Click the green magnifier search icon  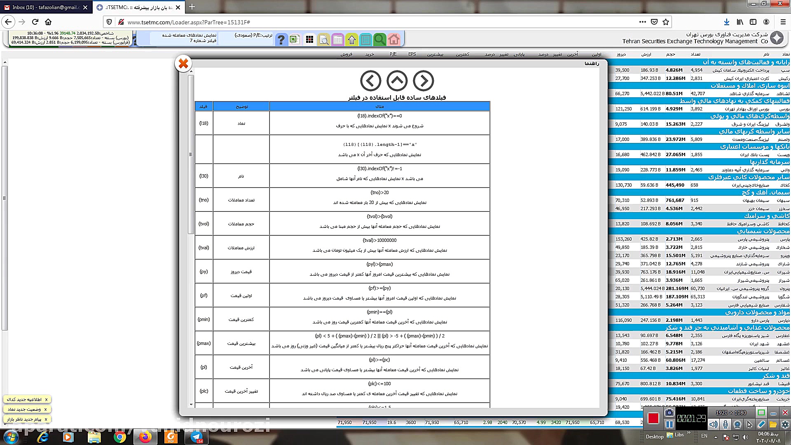(x=379, y=40)
